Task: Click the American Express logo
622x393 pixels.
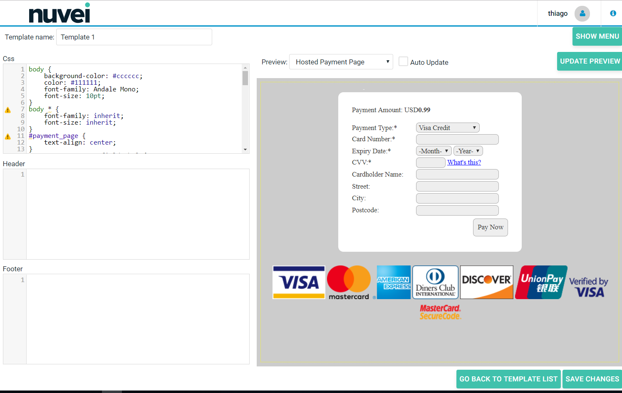Action: [x=394, y=282]
